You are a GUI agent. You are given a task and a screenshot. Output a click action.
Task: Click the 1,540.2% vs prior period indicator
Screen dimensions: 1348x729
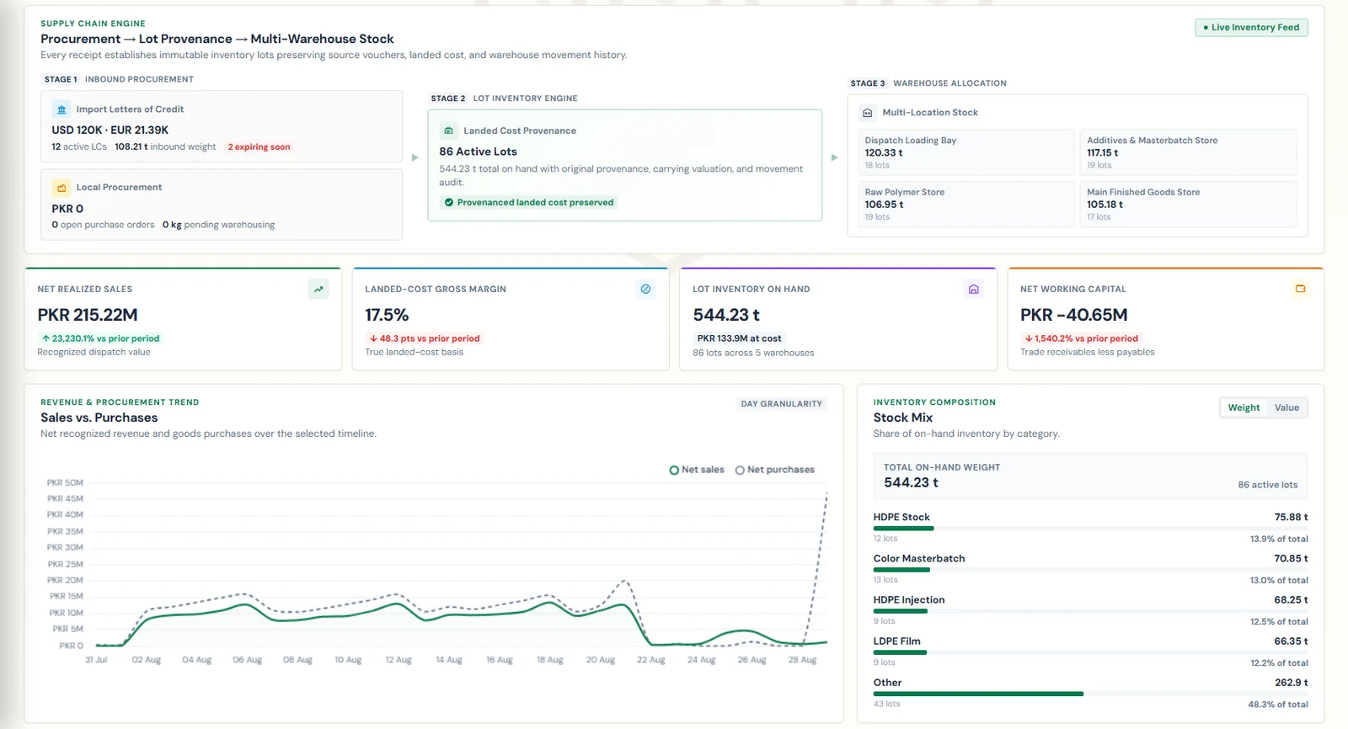click(1081, 338)
